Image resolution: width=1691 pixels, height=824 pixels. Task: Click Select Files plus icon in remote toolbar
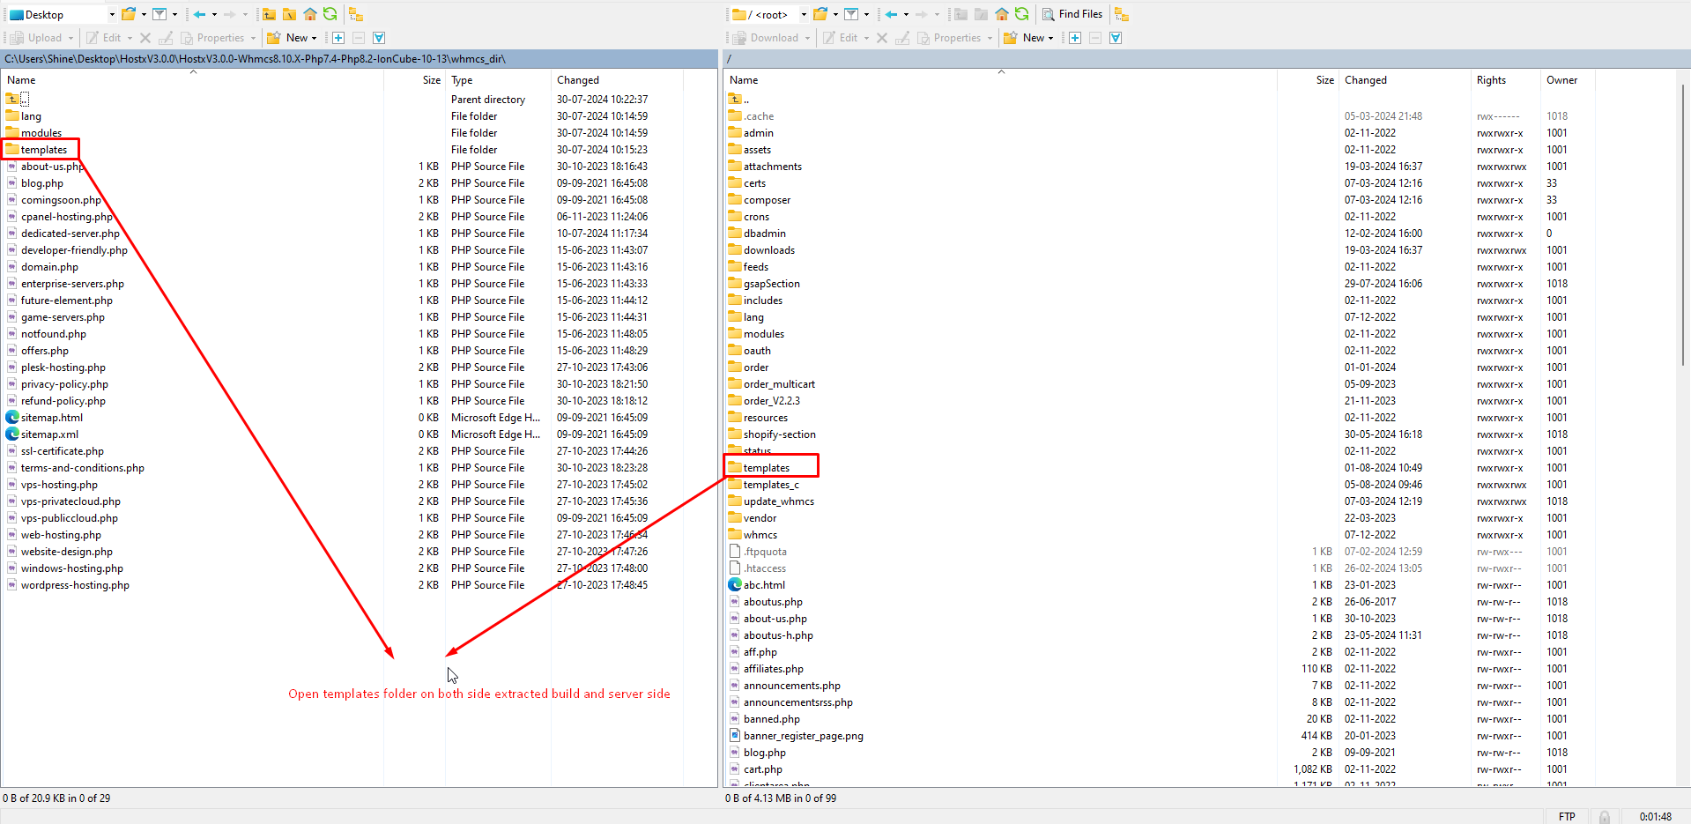[x=1075, y=38]
